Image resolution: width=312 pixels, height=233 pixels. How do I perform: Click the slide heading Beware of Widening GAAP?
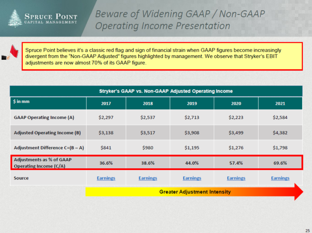coord(180,20)
